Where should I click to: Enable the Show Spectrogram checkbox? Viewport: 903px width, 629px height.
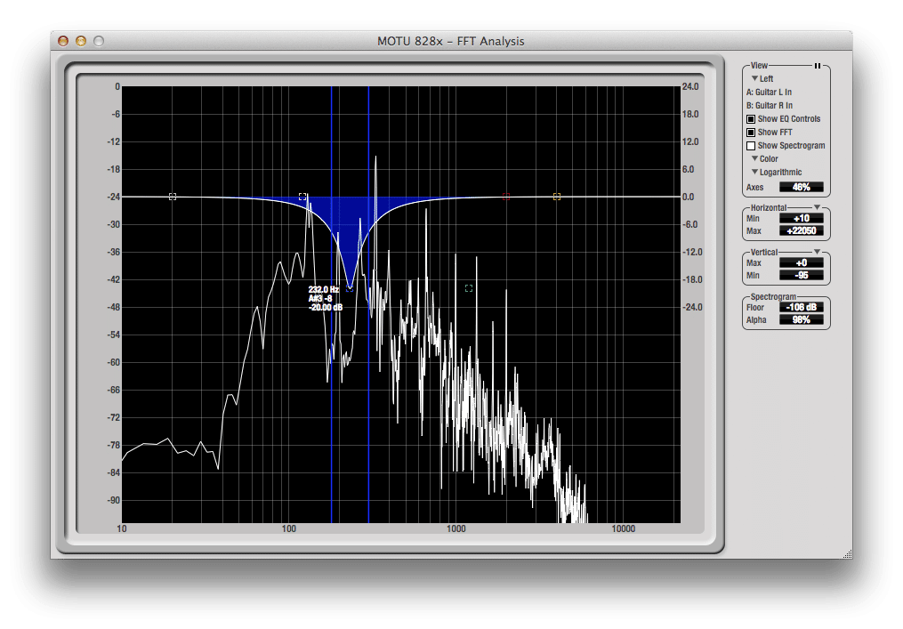point(751,146)
